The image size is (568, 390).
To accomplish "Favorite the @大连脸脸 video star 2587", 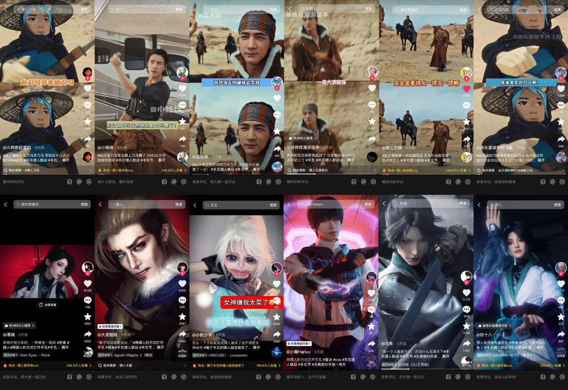I will 182,317.
